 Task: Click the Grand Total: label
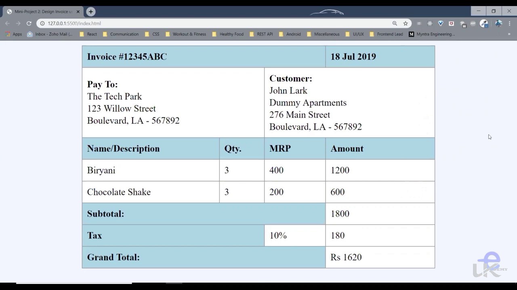pos(113,257)
